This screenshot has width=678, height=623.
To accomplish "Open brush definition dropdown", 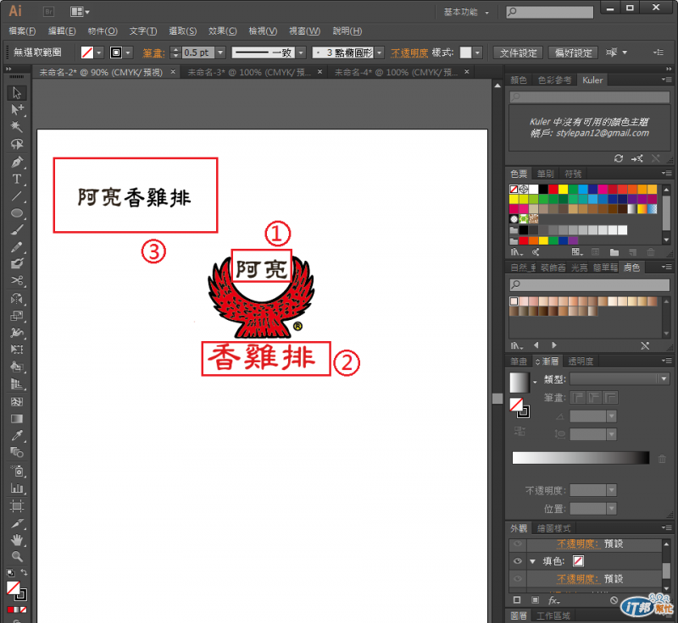I will (x=379, y=52).
